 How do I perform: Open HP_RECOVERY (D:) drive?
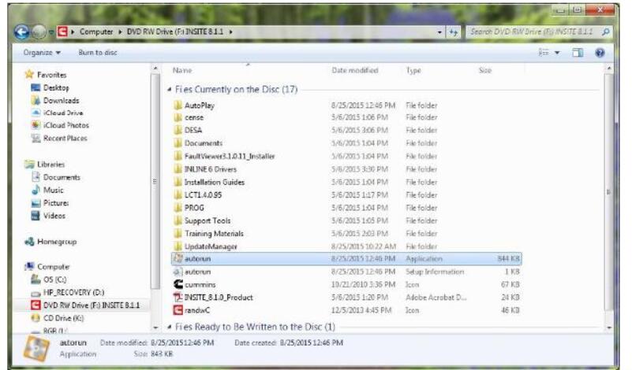(x=73, y=292)
